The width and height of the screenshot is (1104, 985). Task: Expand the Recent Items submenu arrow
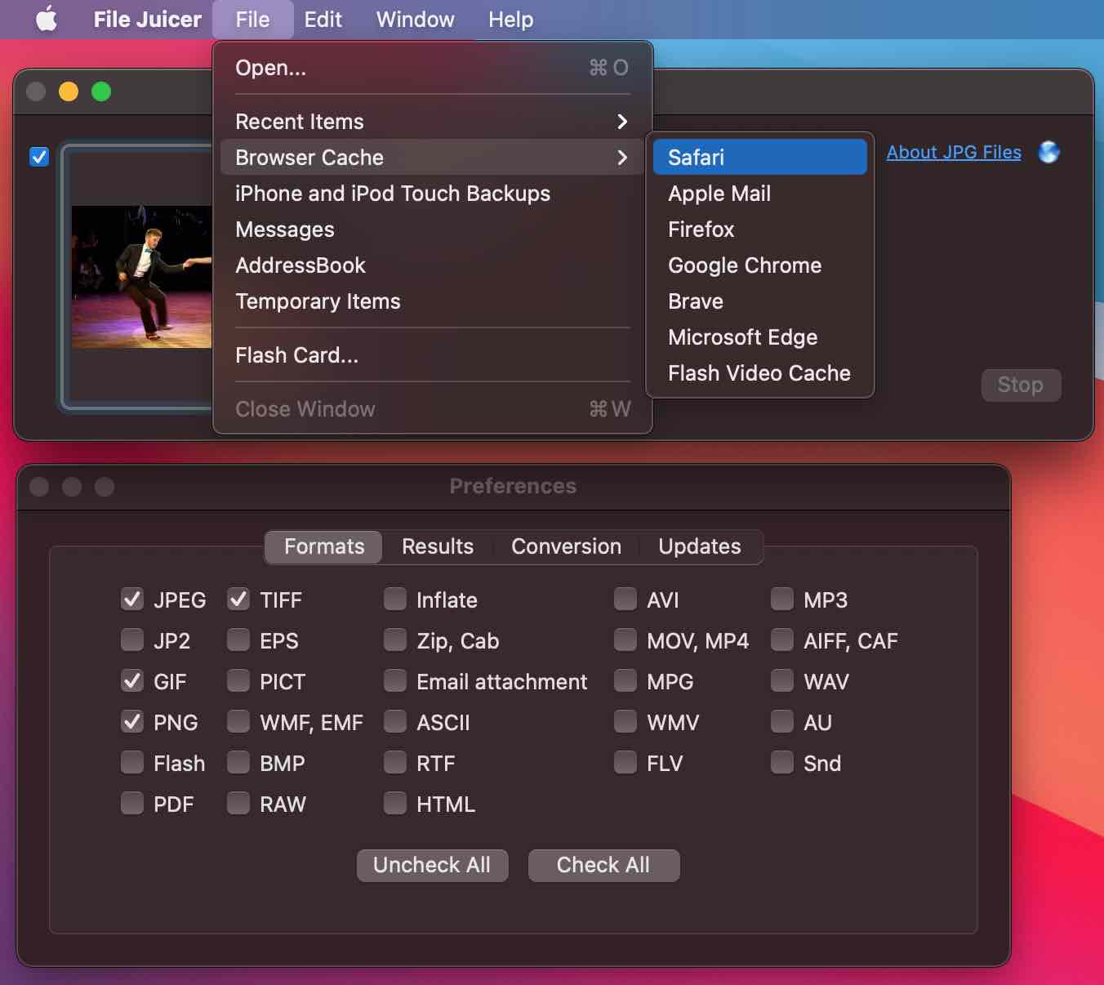point(622,122)
